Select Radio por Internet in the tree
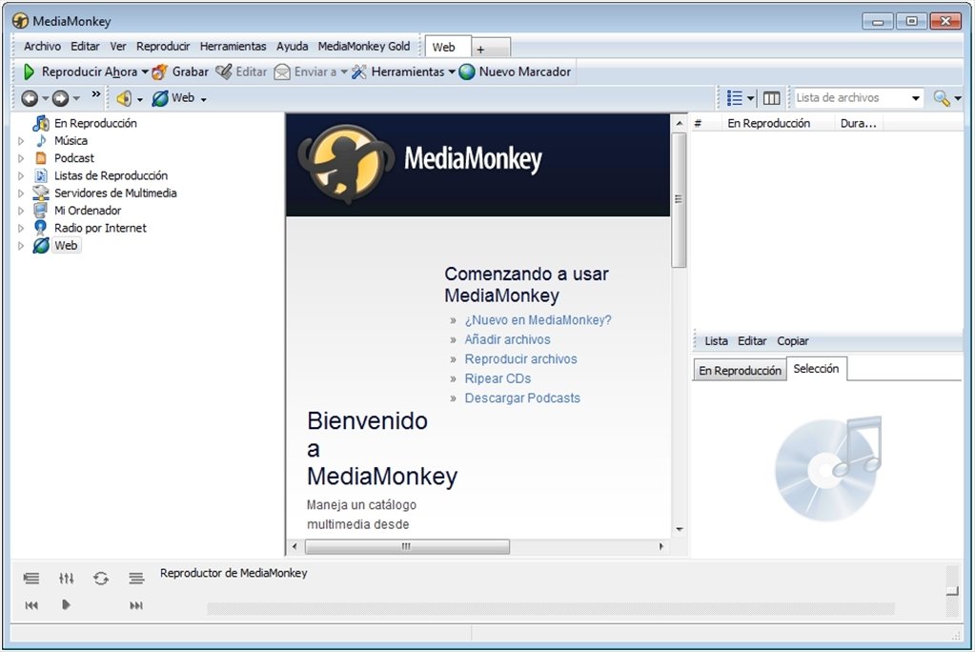The image size is (975, 652). tap(100, 228)
